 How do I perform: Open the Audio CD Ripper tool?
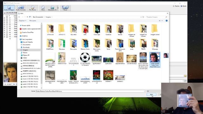(9, 8)
